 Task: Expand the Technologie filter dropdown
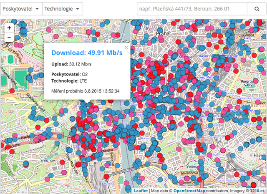[62, 9]
